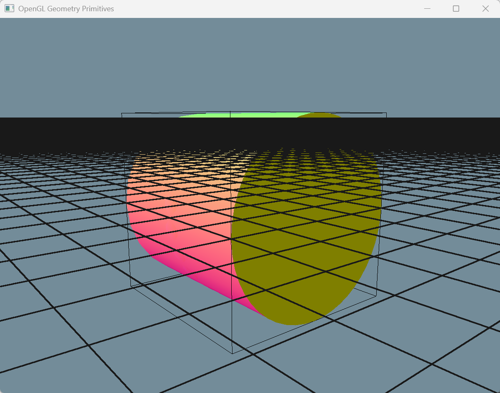Click the black horizontal band across the viewport
The width and height of the screenshot is (500, 393).
click(62, 133)
